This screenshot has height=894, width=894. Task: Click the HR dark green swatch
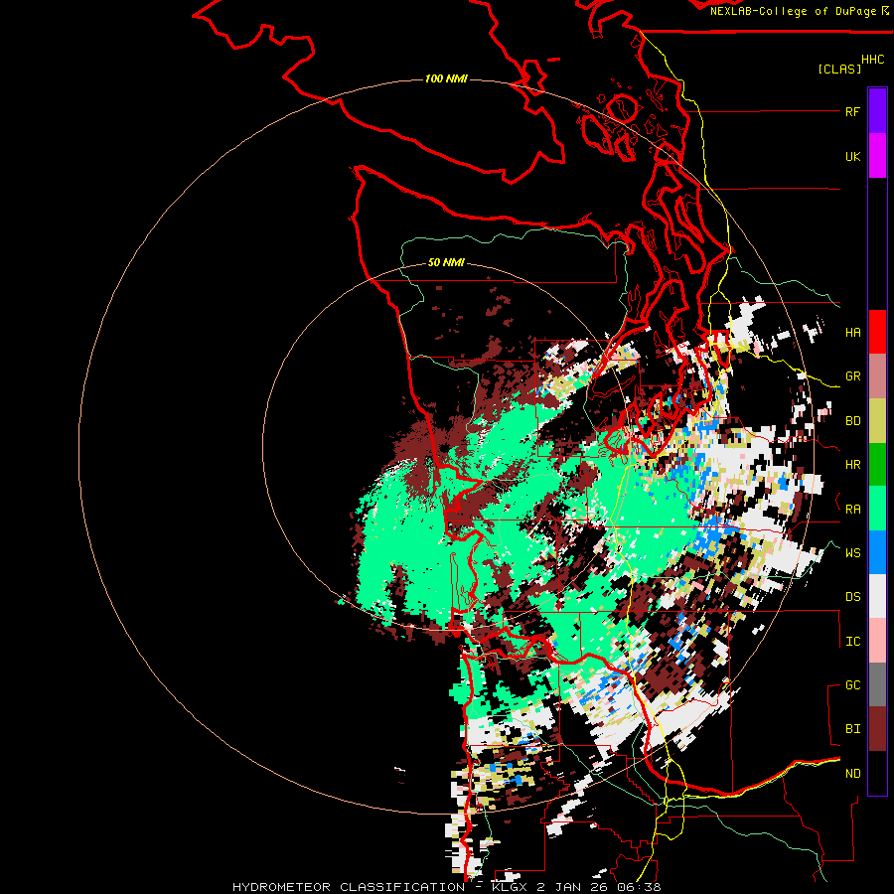point(877,465)
